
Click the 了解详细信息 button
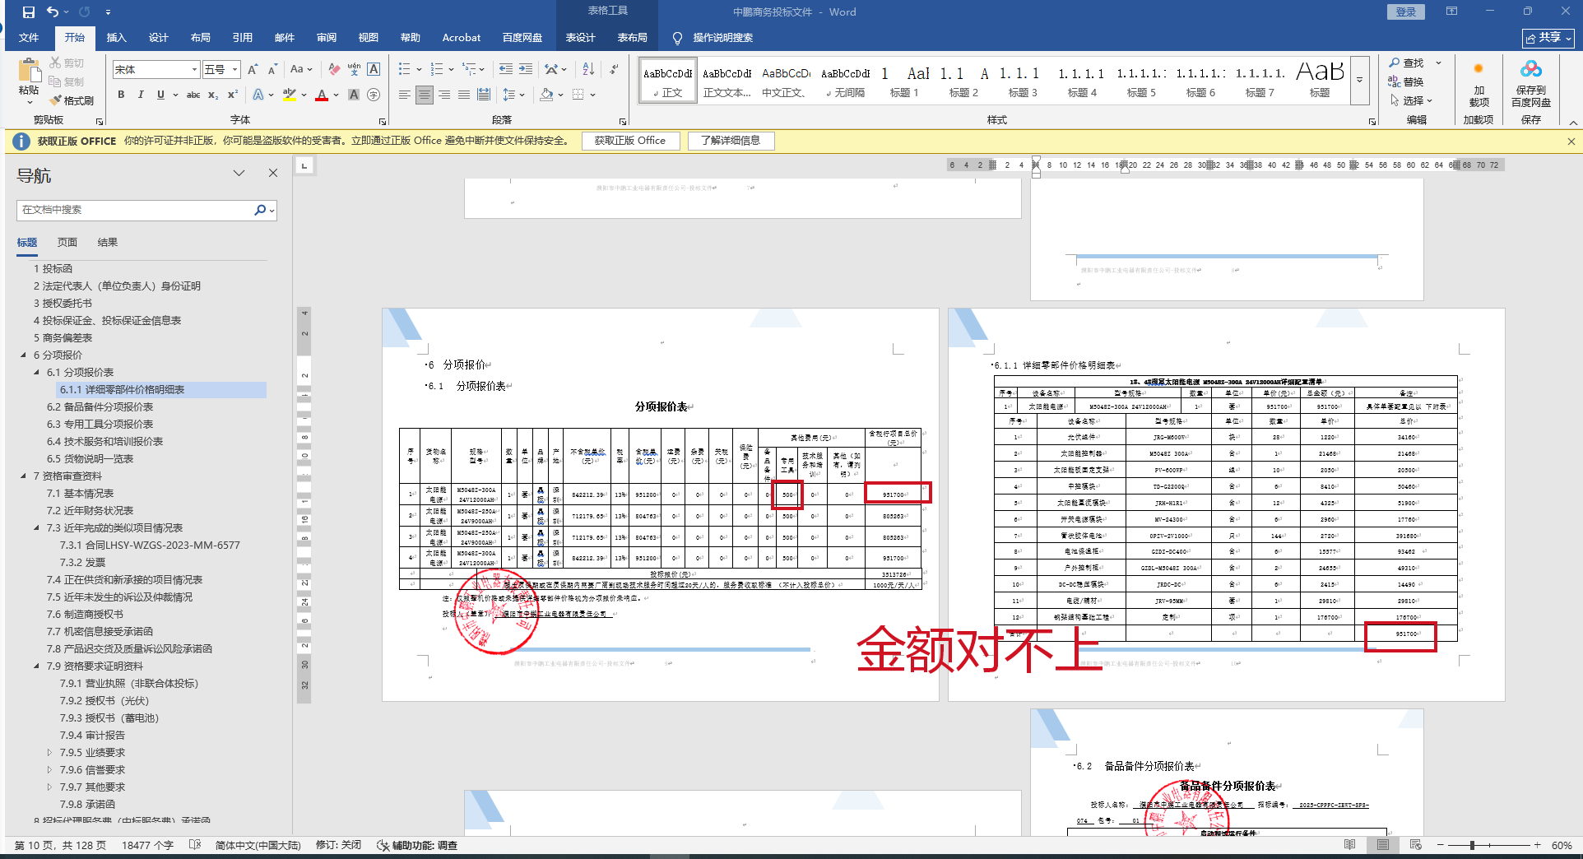point(731,141)
